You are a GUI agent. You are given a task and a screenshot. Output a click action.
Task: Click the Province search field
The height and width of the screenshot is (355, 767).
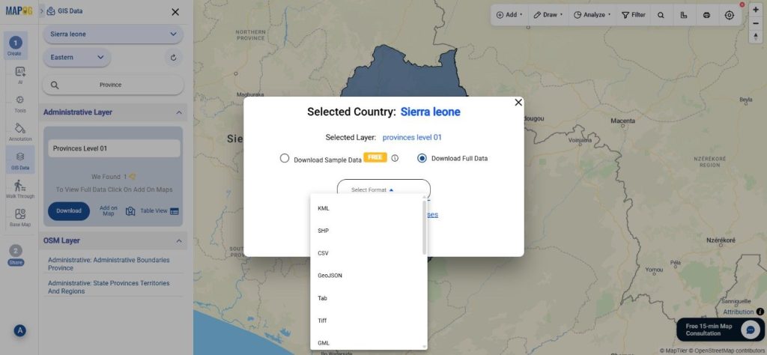(x=113, y=85)
